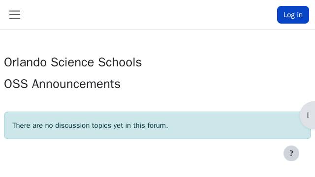This screenshot has height=177, width=315.
Task: Tap the gray circular question mark
Action: pos(291,153)
